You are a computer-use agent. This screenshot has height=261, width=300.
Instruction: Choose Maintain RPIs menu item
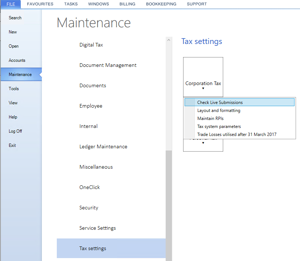click(x=239, y=119)
